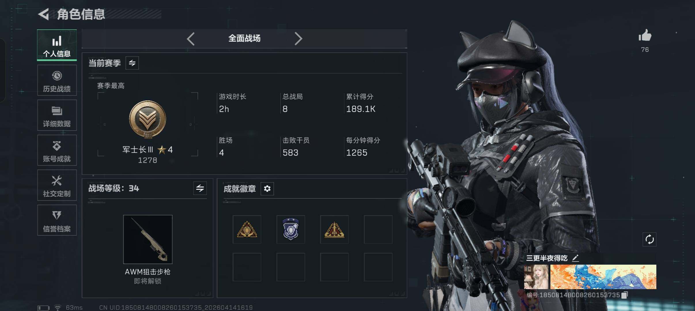Toggle season view next to 当前赛季
The image size is (695, 311).
pyautogui.click(x=132, y=63)
